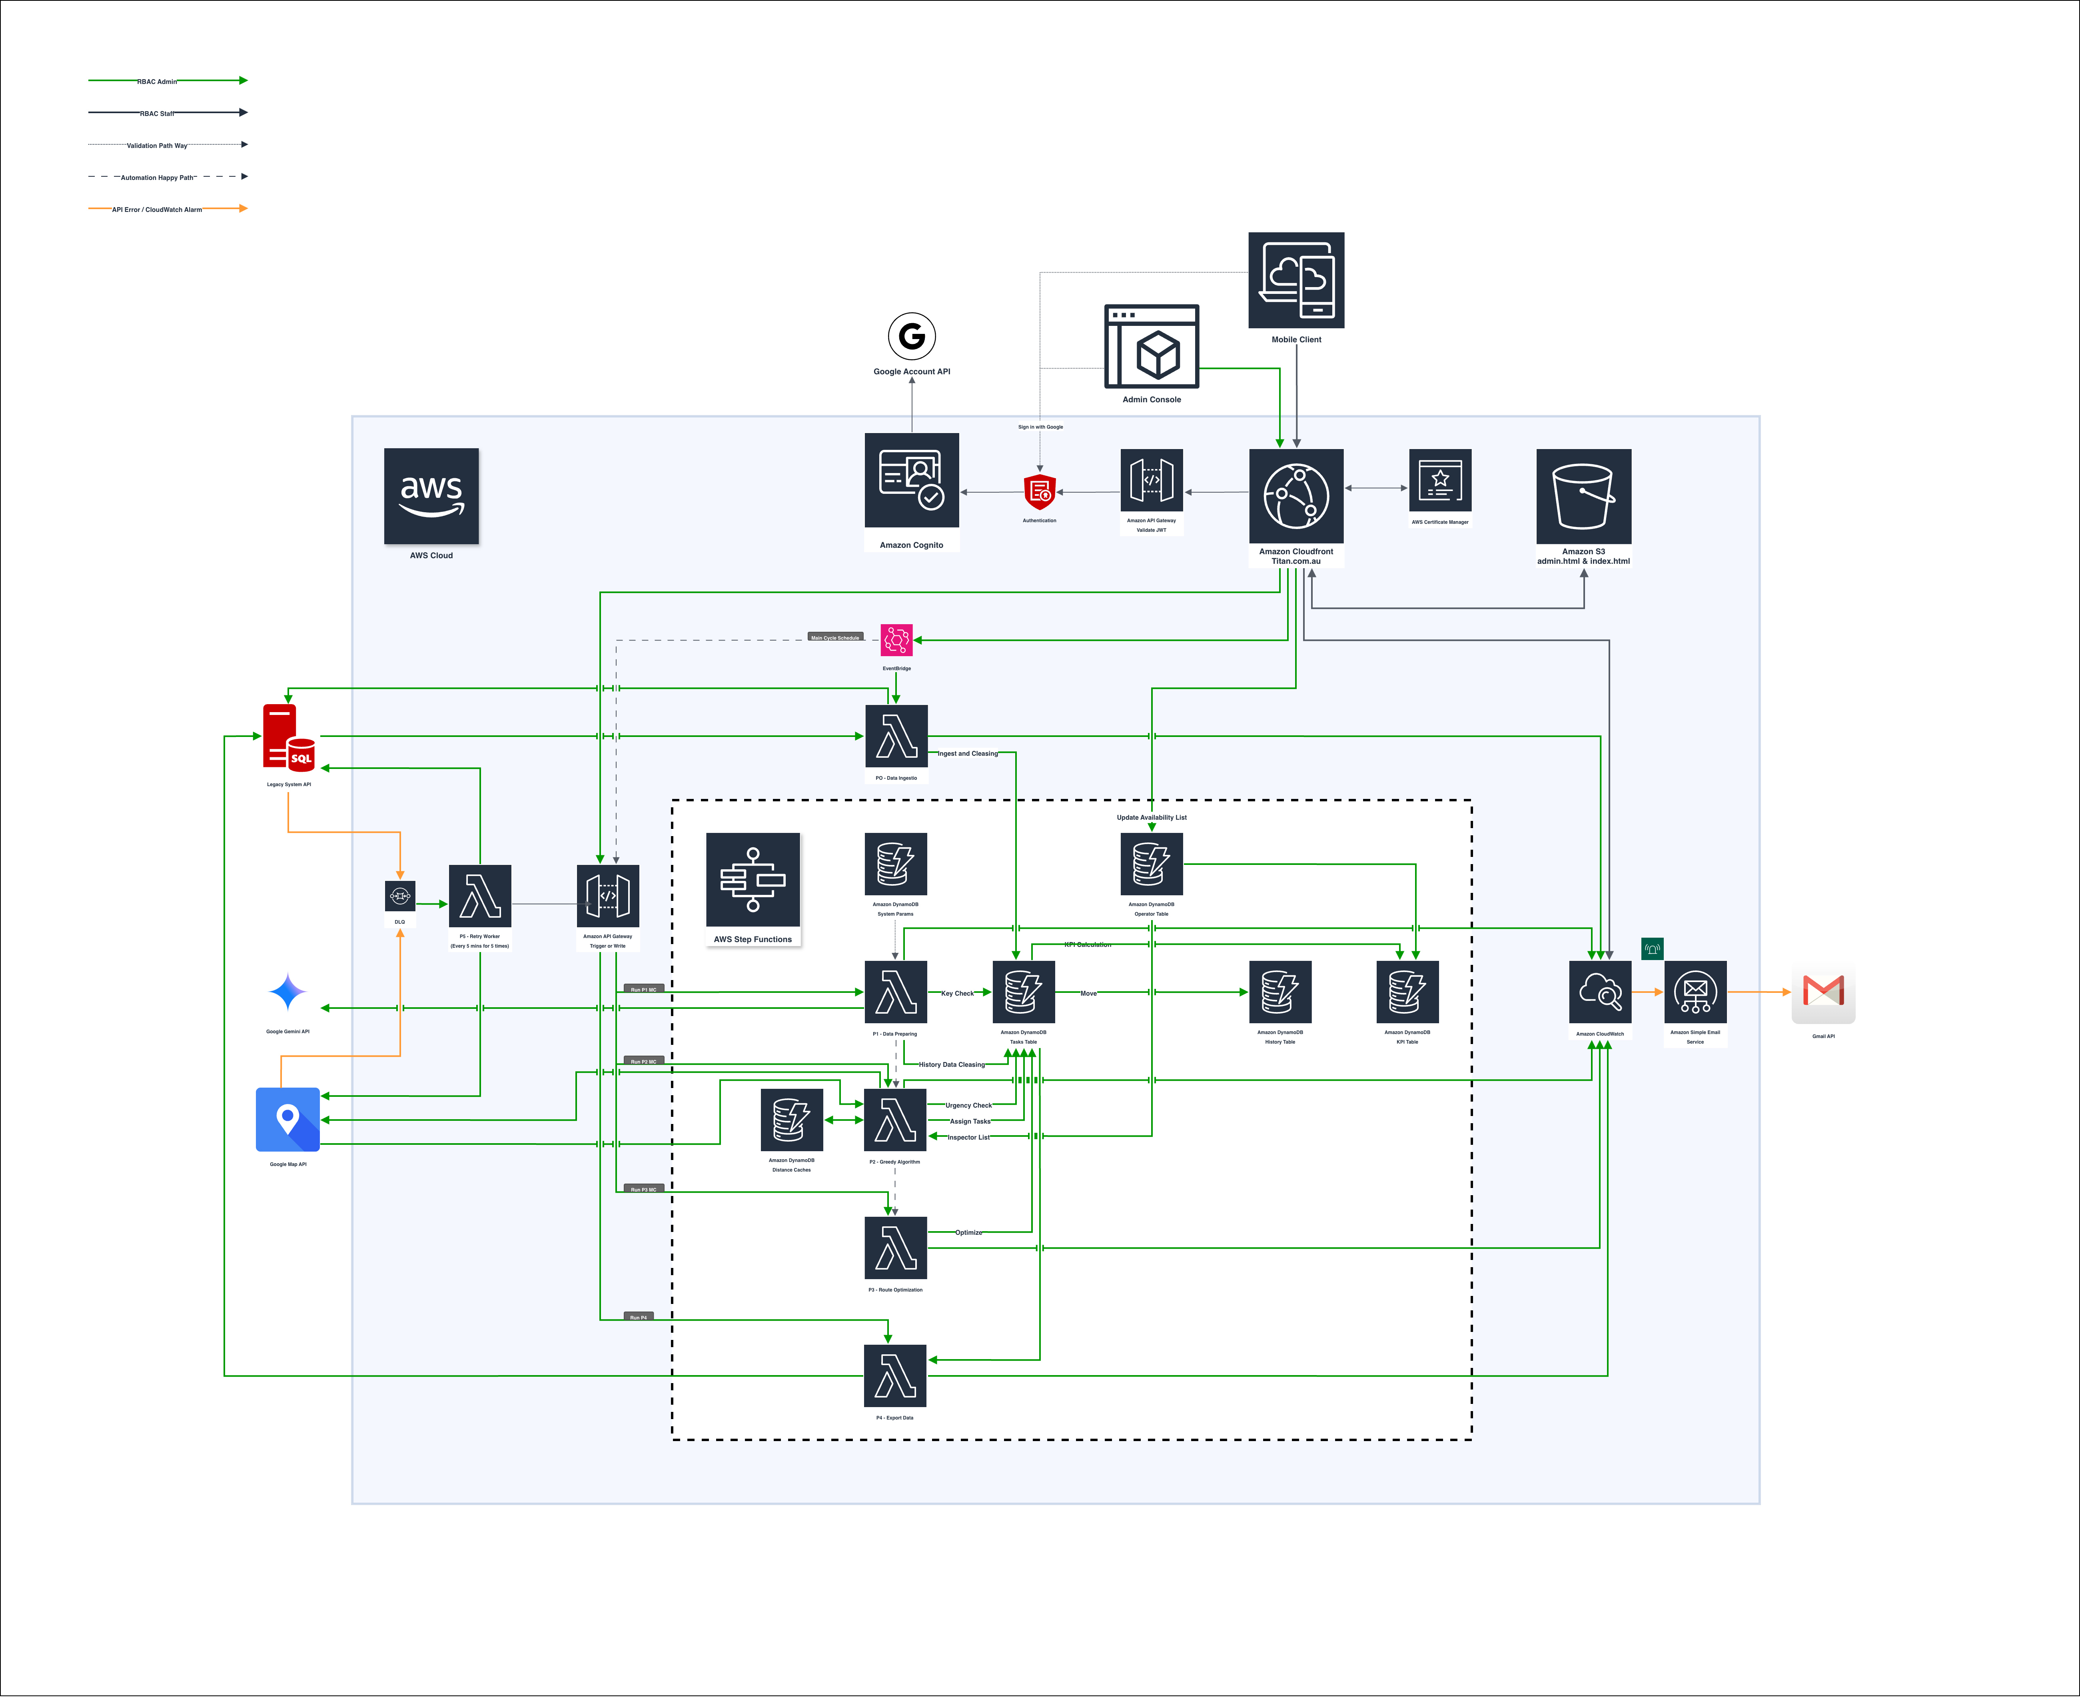Select the pink EventBridge icon
This screenshot has height=1697, width=2080.
(x=896, y=640)
